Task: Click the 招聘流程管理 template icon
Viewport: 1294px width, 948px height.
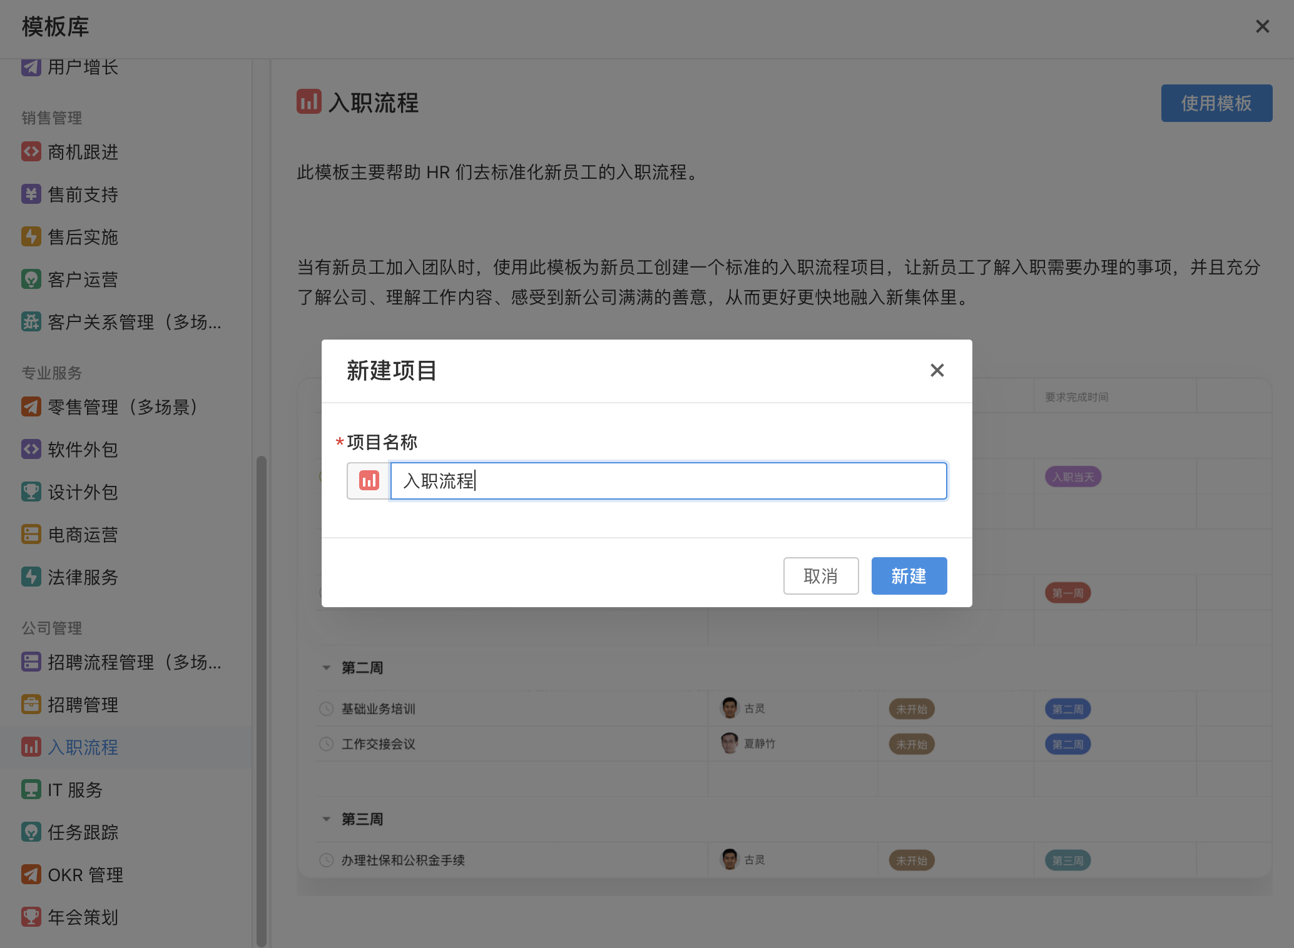Action: click(31, 662)
